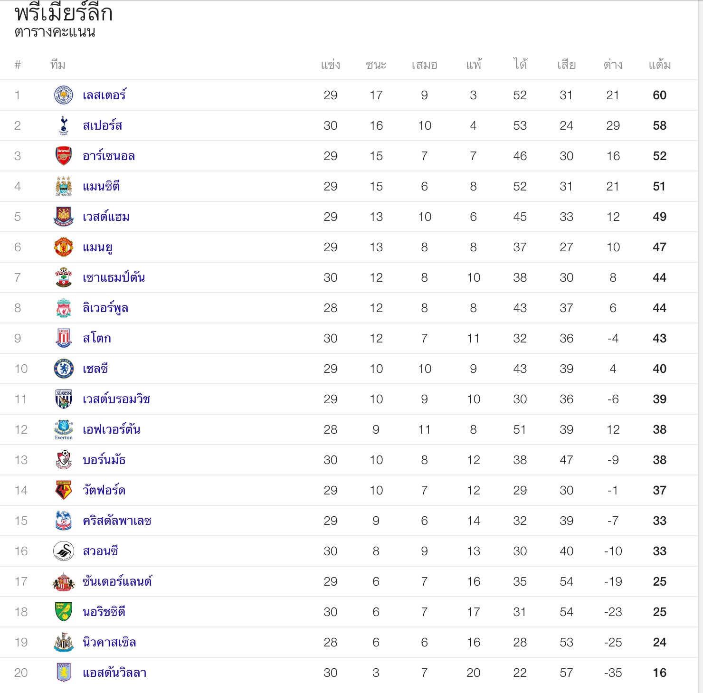703x693 pixels.
Task: Open the คริสตัลพาเลซ team link
Action: pos(117,521)
